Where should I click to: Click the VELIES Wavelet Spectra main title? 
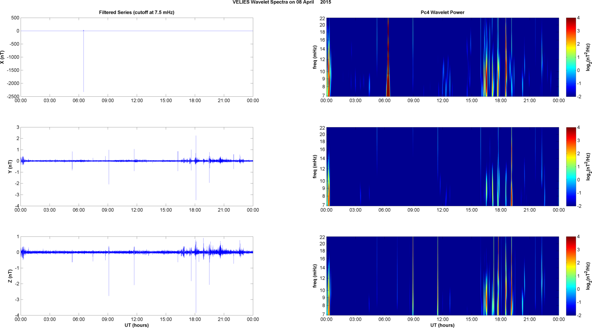tap(281, 2)
